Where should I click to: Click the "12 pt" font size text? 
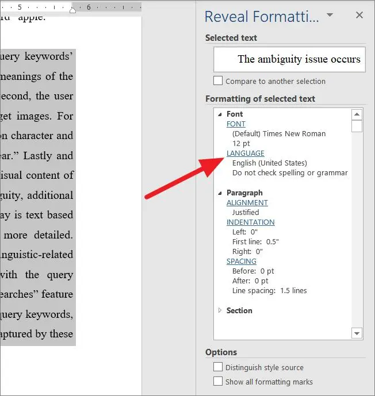point(241,144)
